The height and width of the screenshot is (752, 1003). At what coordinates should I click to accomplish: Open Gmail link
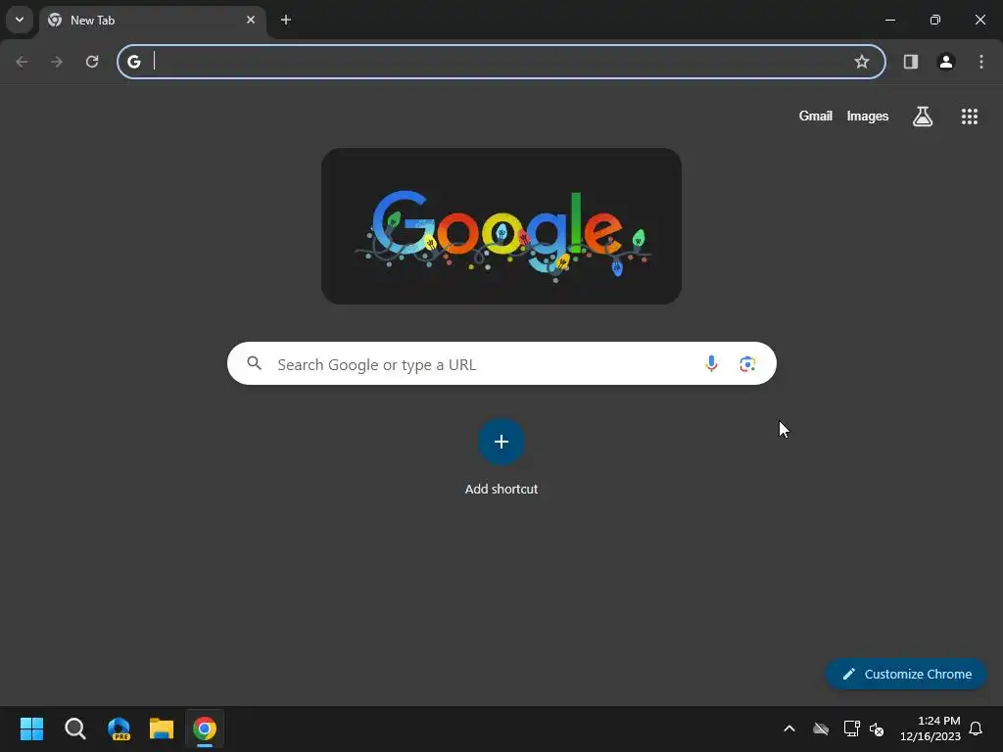816,116
